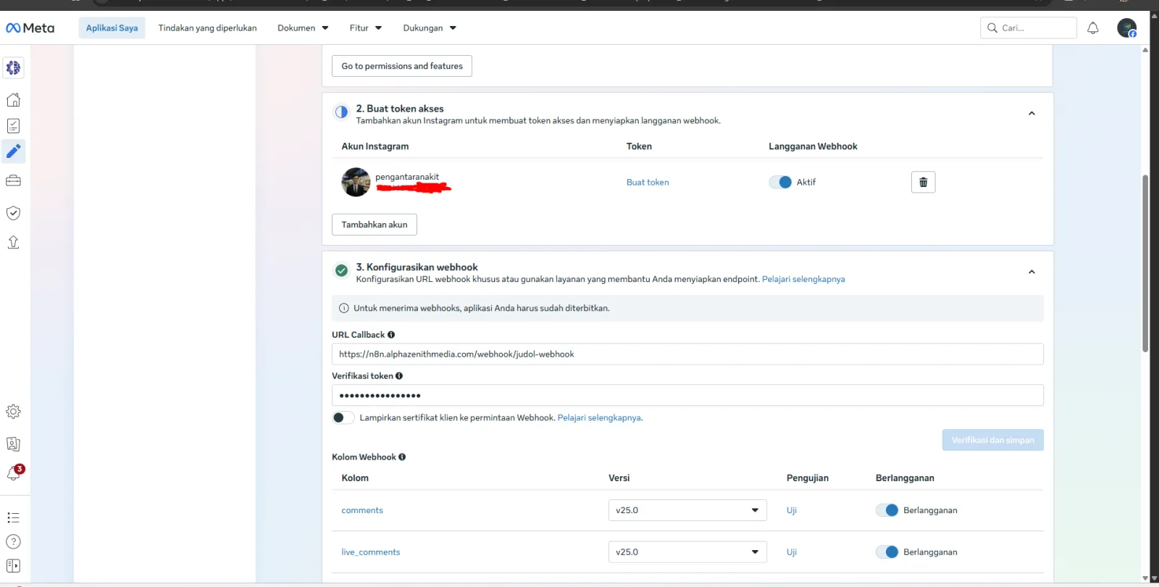
Task: Open the help question mark icon
Action: [x=13, y=541]
